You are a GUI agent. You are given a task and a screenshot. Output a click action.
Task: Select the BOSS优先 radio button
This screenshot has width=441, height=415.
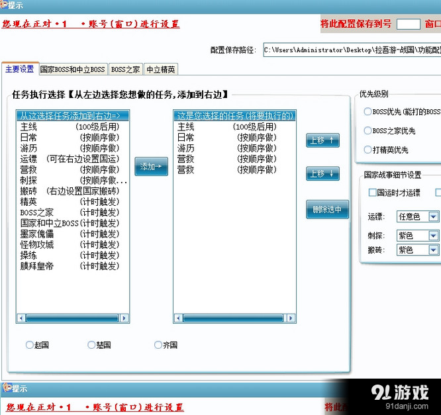click(x=367, y=112)
